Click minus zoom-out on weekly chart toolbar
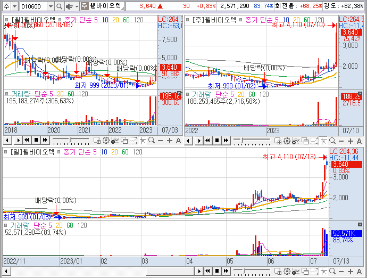This screenshot has width=367, height=278. click(x=341, y=141)
